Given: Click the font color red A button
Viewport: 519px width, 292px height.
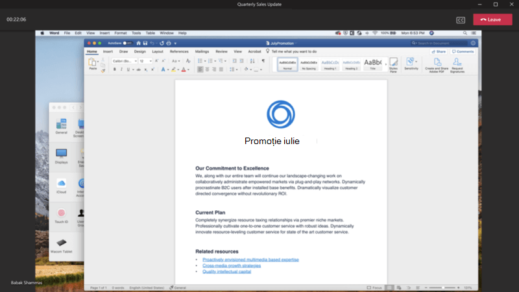Looking at the screenshot, I should (184, 69).
